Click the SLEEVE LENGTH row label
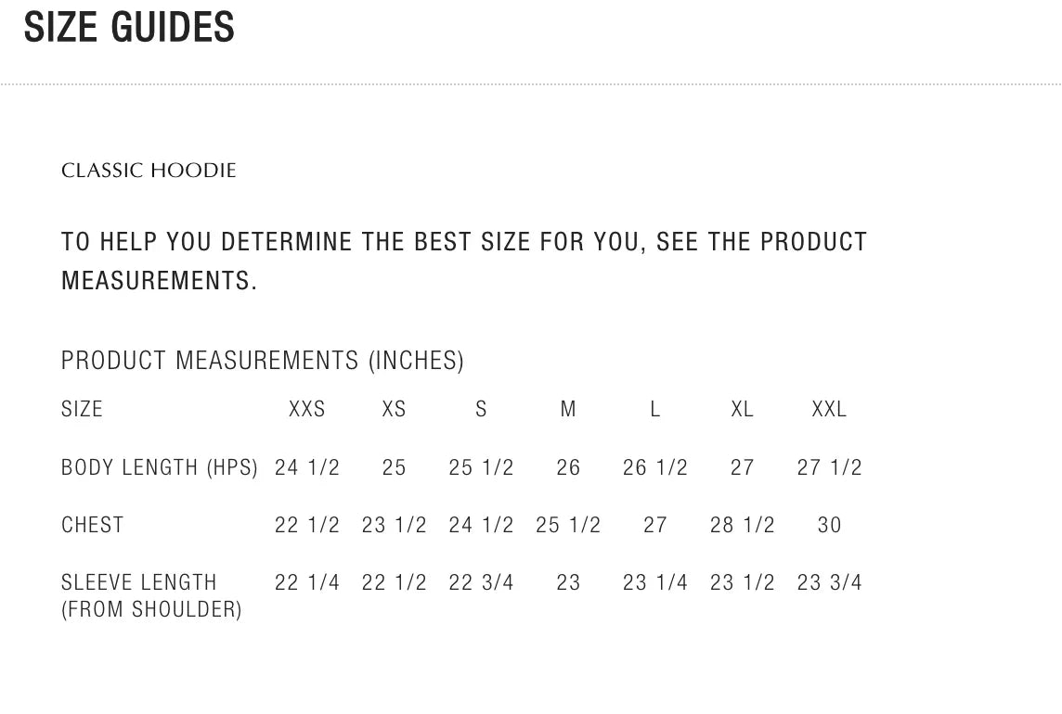Screen dimensions: 1062x714 pyautogui.click(x=139, y=583)
